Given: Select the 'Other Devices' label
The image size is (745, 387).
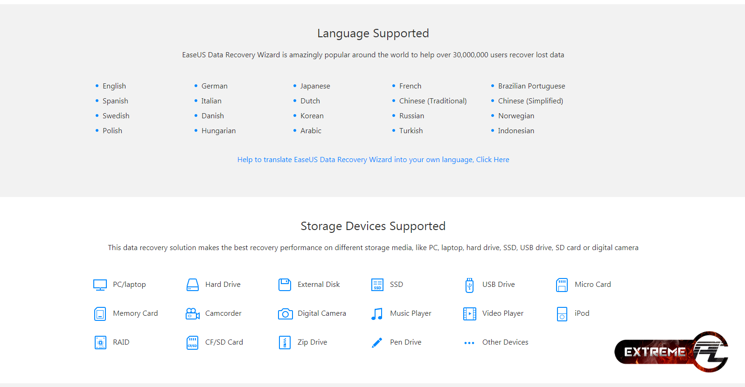Looking at the screenshot, I should pyautogui.click(x=505, y=342).
